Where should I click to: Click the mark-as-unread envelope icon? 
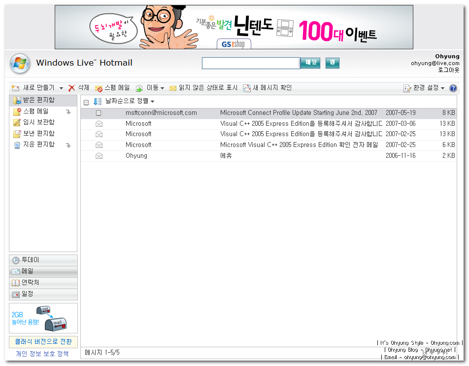point(173,88)
